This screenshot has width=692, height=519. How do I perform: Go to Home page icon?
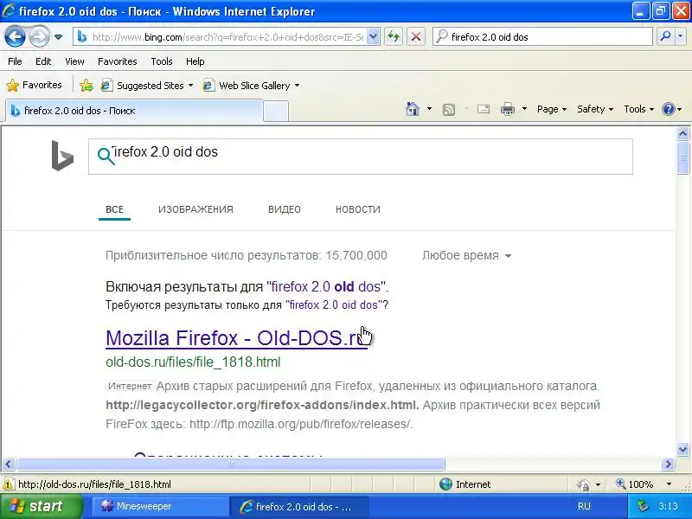click(413, 109)
